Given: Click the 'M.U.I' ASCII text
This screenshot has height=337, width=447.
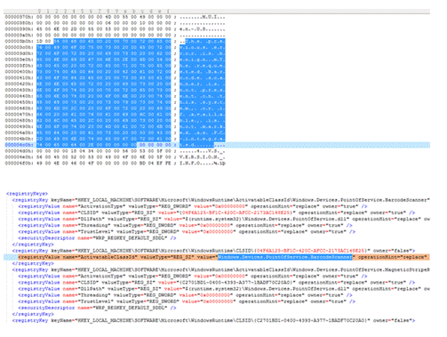Looking at the screenshot, I should coord(210,17).
